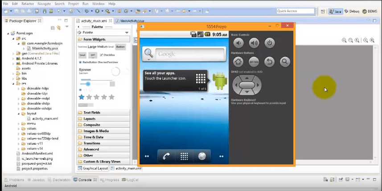Image resolution: width=382 pixels, height=191 pixels.
Task: Click emulated-size zoom magnifier icon
Action: click(x=344, y=41)
